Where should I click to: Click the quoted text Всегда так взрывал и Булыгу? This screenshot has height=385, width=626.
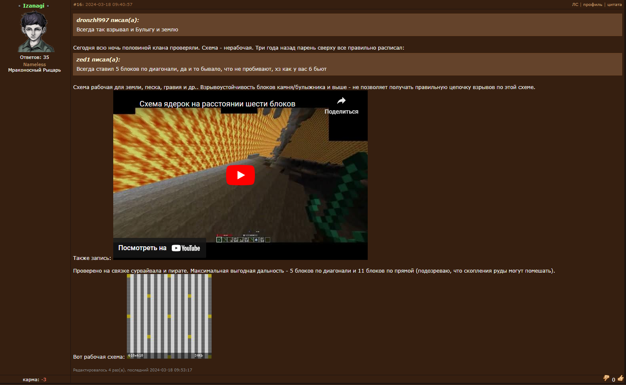pos(127,30)
